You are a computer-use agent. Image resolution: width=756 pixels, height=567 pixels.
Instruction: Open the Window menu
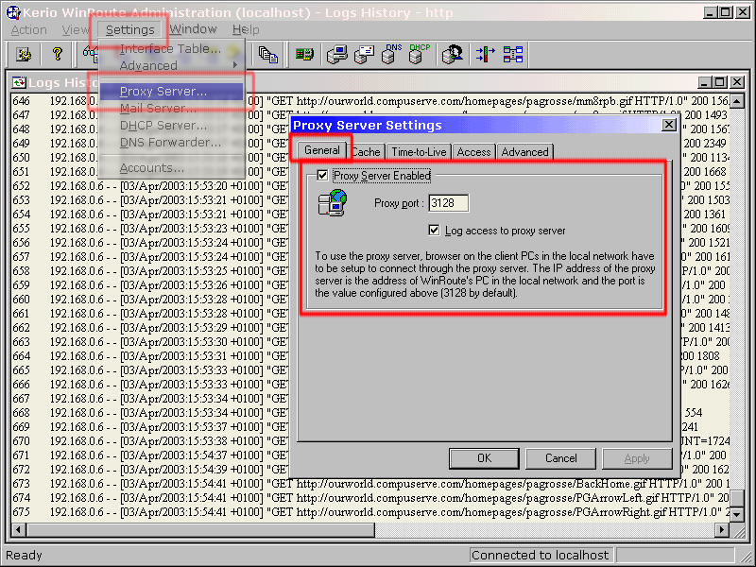[194, 29]
